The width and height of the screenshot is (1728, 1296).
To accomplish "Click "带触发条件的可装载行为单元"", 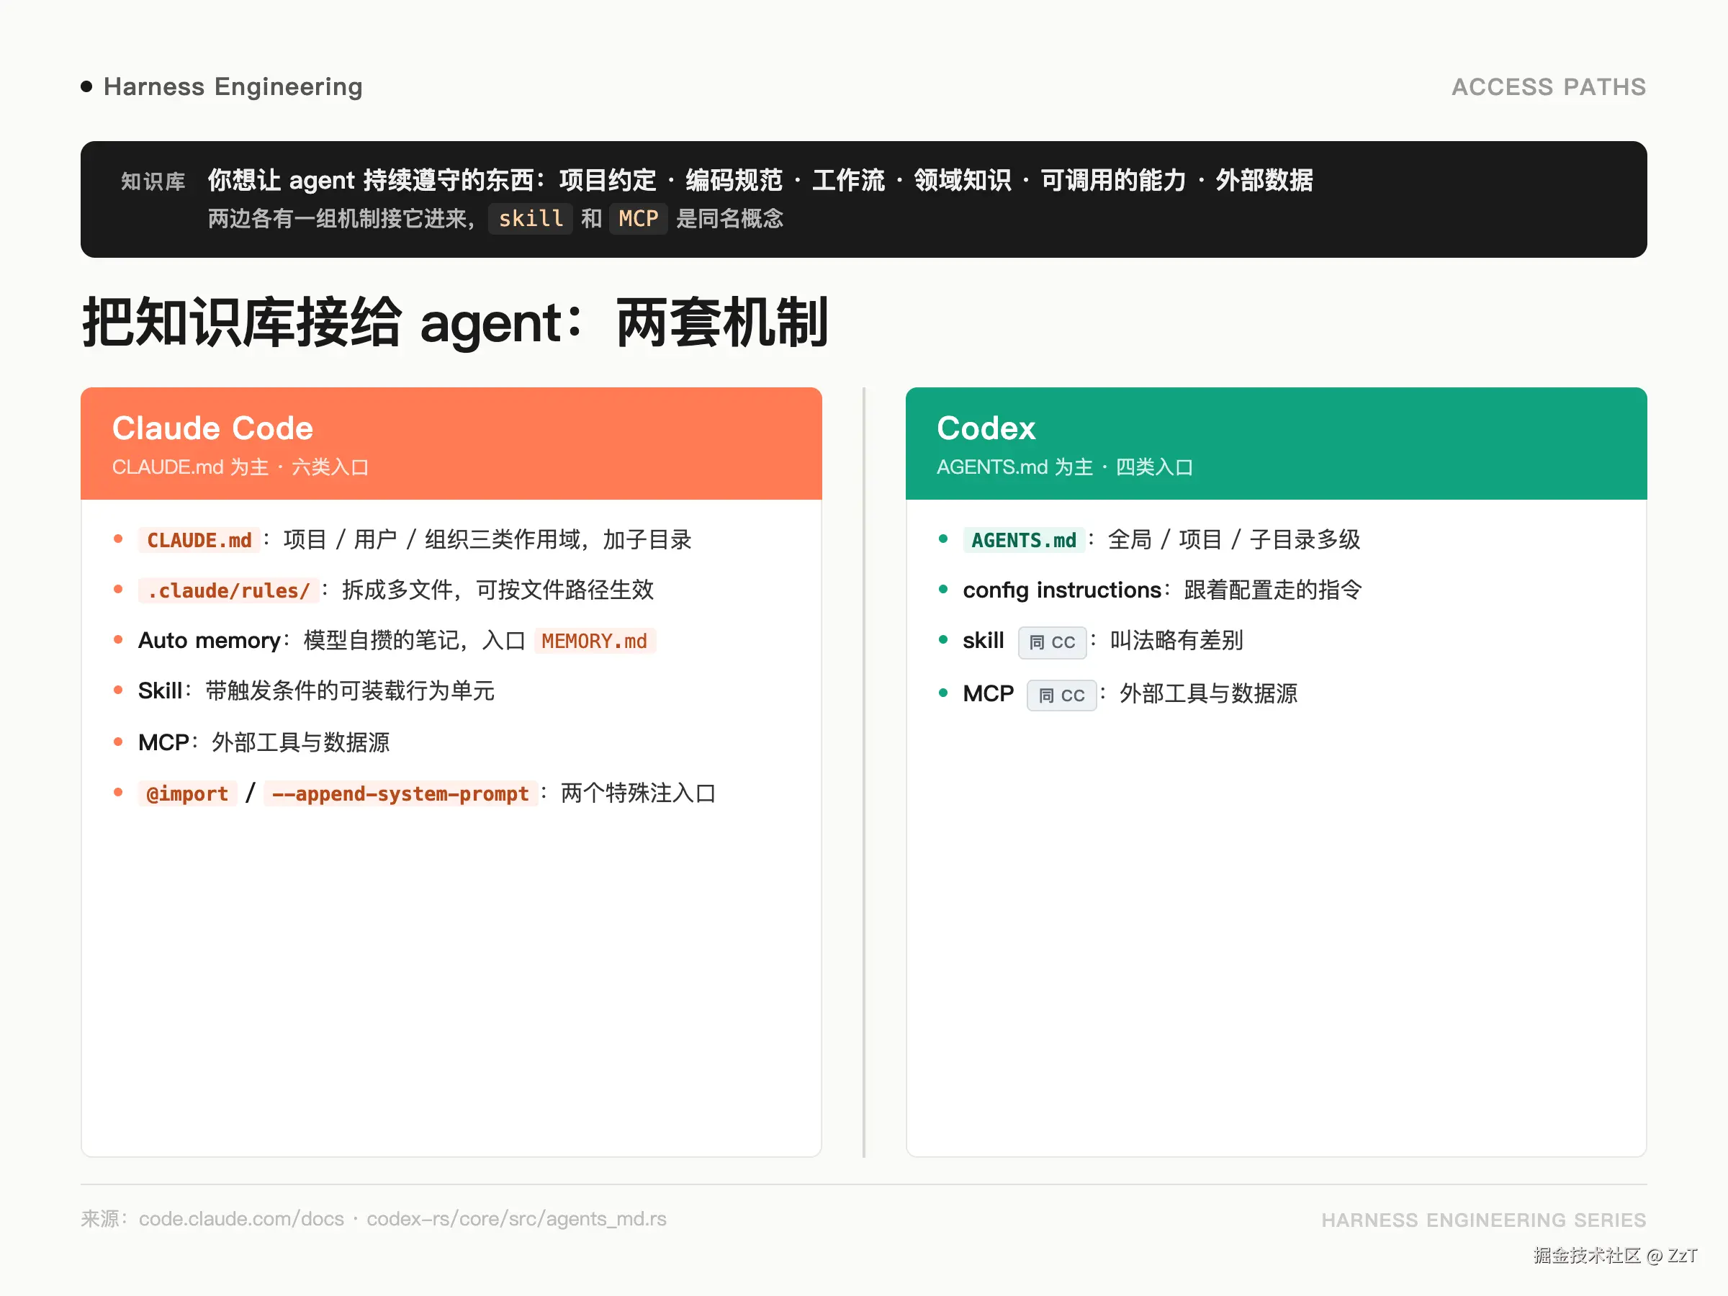I will coord(350,691).
